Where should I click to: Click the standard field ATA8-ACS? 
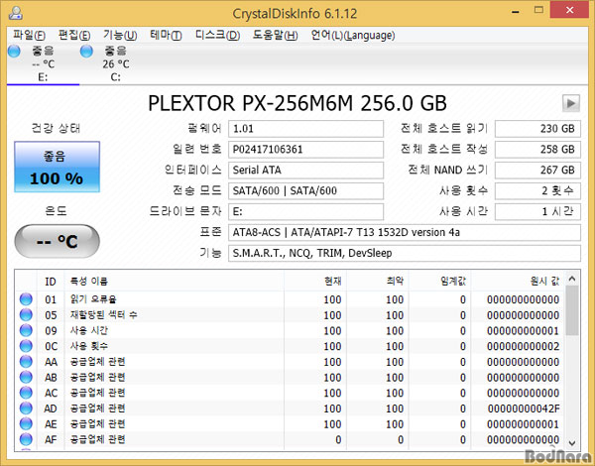pos(405,232)
